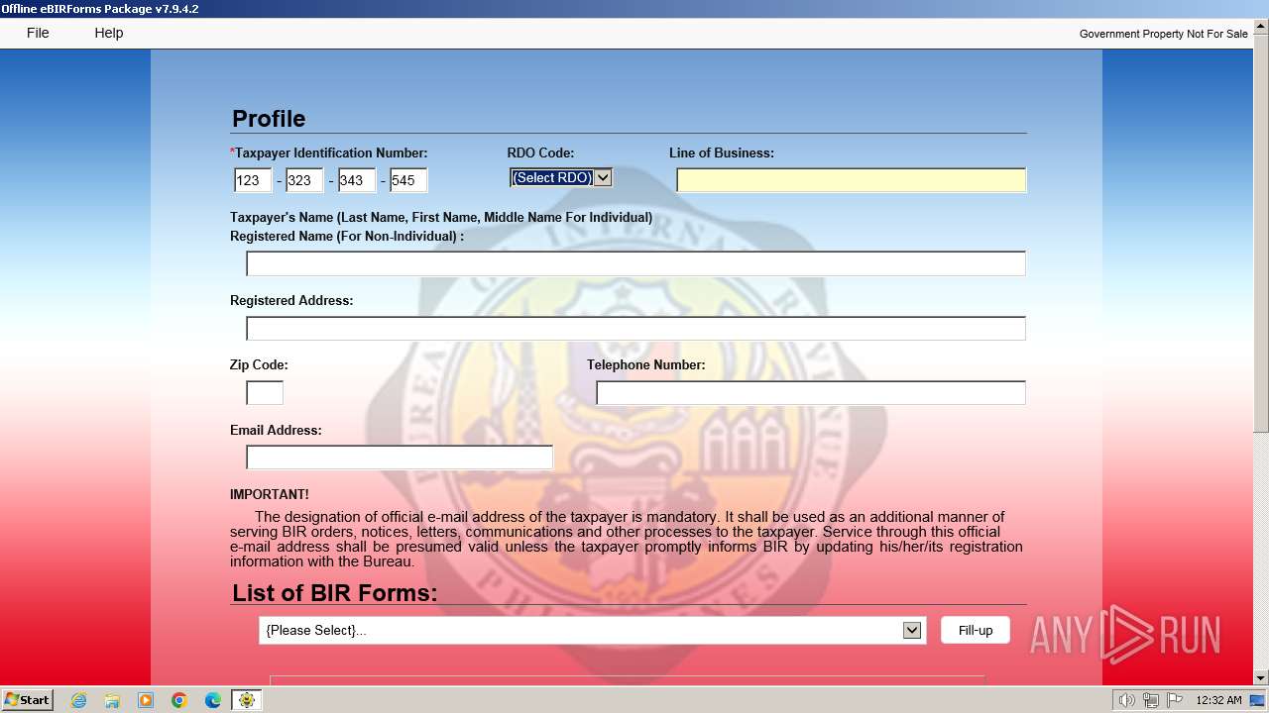
Task: Click the volume speaker tray icon
Action: 1127,700
